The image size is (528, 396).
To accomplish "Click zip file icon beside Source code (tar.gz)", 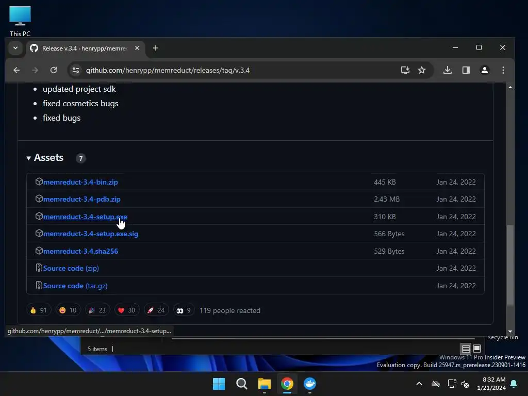I will [39, 285].
